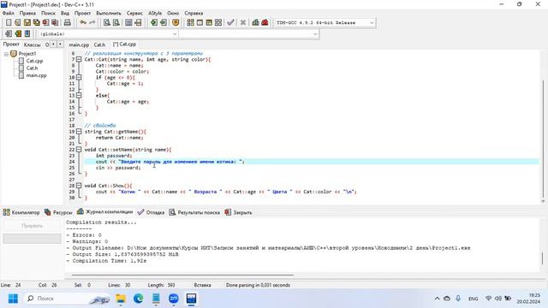Viewport: 548px width, 308px height.
Task: Click the blue icon in second toolbar row
Action: click(27, 34)
